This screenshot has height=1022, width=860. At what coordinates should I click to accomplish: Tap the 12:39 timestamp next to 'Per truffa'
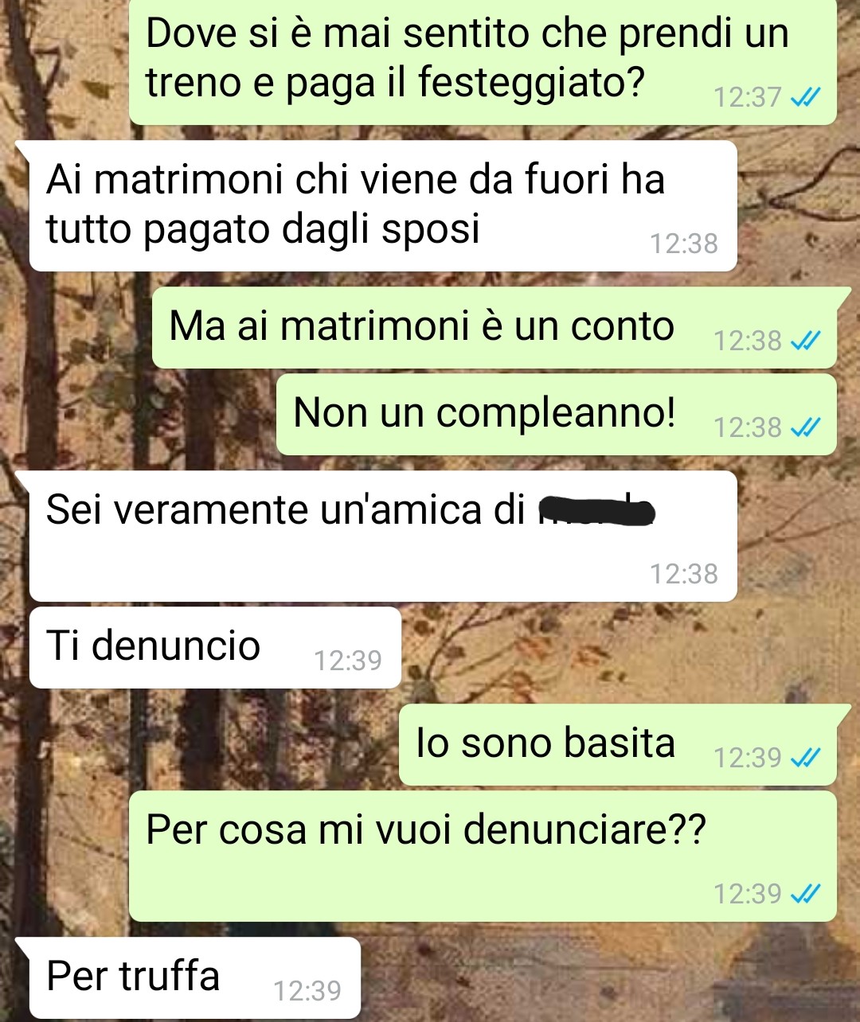click(x=307, y=991)
